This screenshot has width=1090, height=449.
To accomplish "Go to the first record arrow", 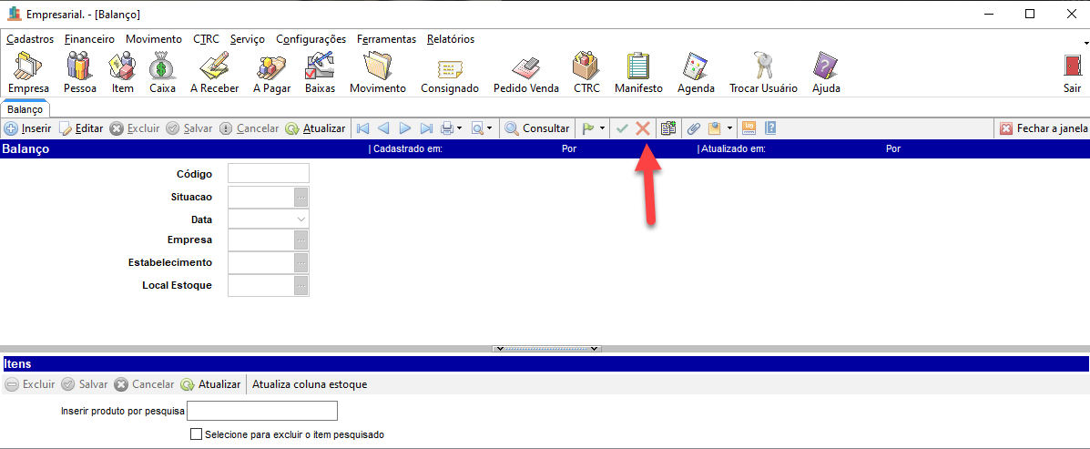I will click(x=362, y=128).
